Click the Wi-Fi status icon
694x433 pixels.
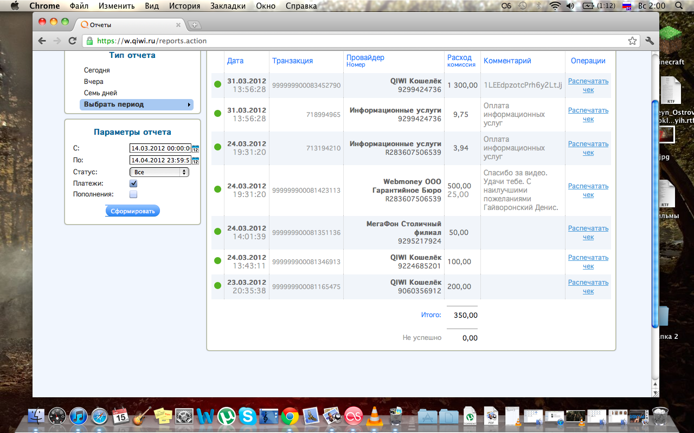coord(555,6)
